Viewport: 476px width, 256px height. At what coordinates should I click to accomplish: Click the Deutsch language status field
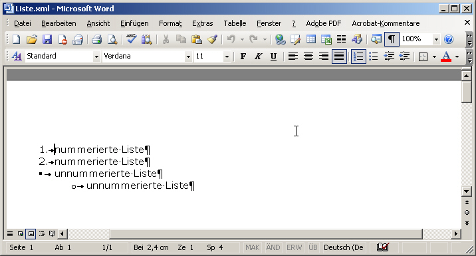[x=343, y=247]
